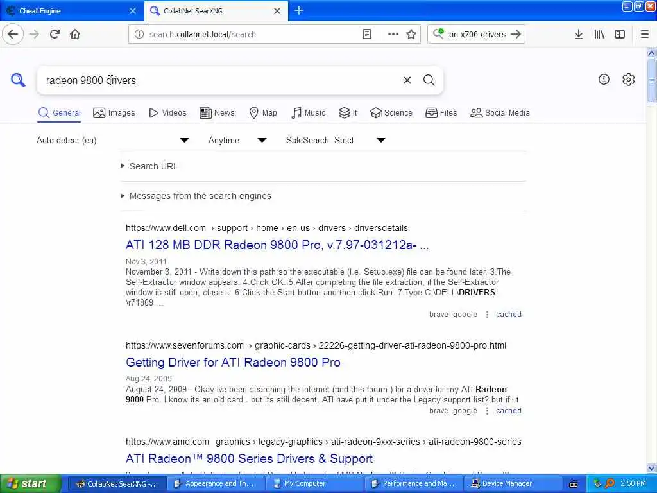
Task: Submit browser search with the arrow button
Action: [516, 34]
